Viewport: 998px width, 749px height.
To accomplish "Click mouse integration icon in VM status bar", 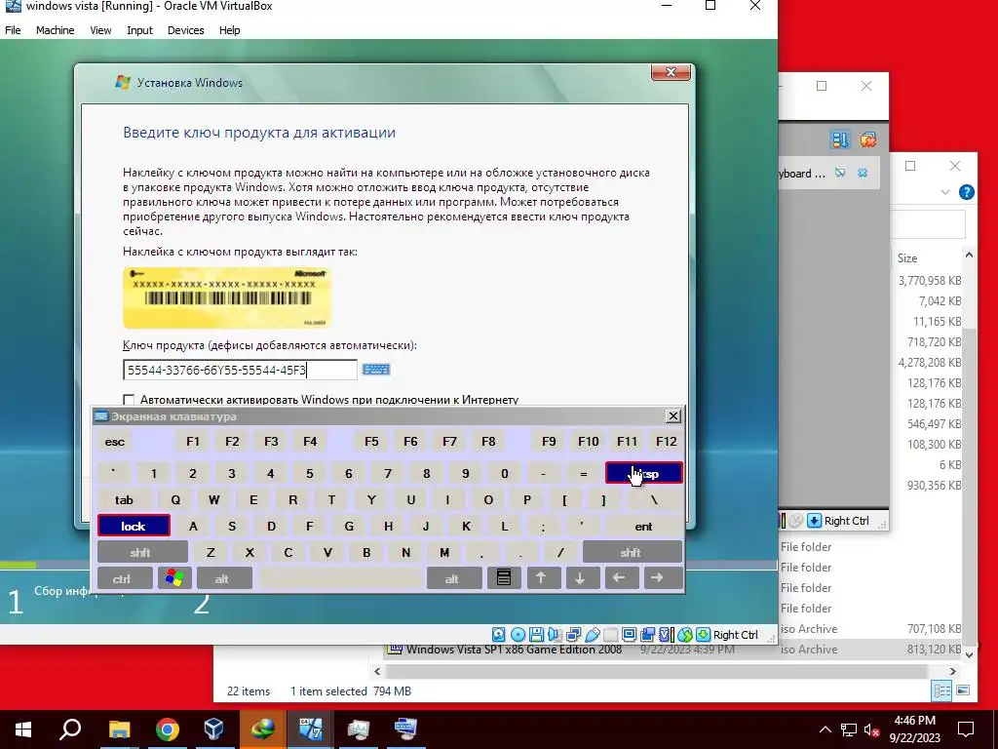I will 685,634.
